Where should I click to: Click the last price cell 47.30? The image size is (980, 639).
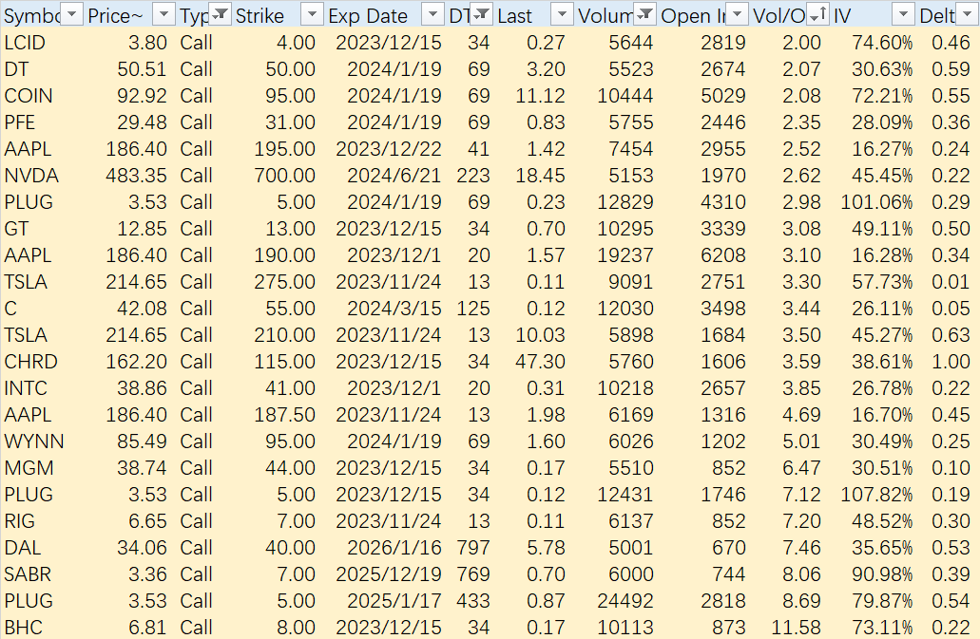click(540, 362)
